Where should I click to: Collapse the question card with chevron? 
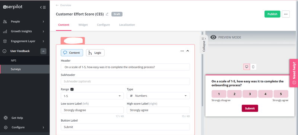tap(188, 51)
